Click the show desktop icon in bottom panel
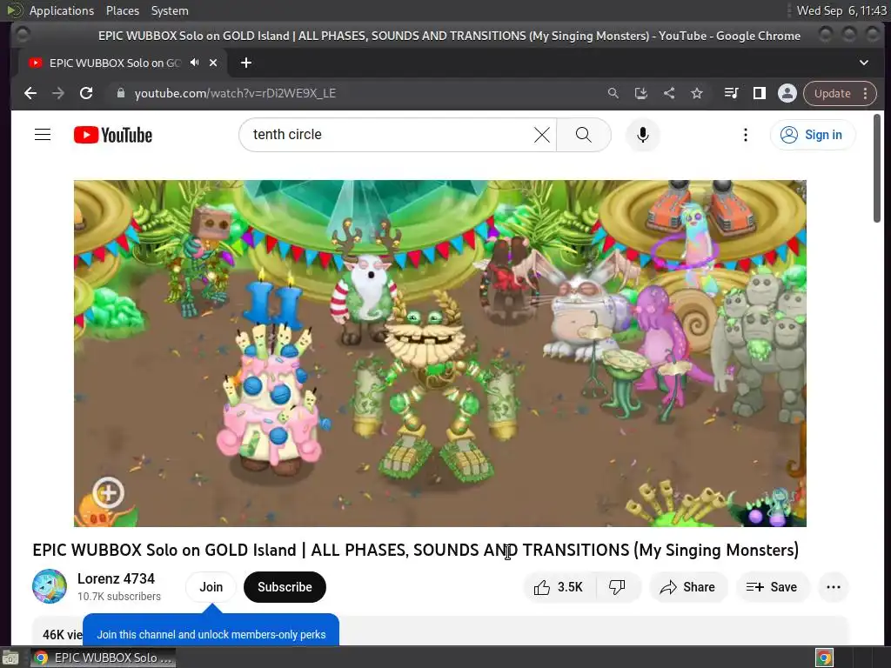The width and height of the screenshot is (891, 668). (10, 658)
